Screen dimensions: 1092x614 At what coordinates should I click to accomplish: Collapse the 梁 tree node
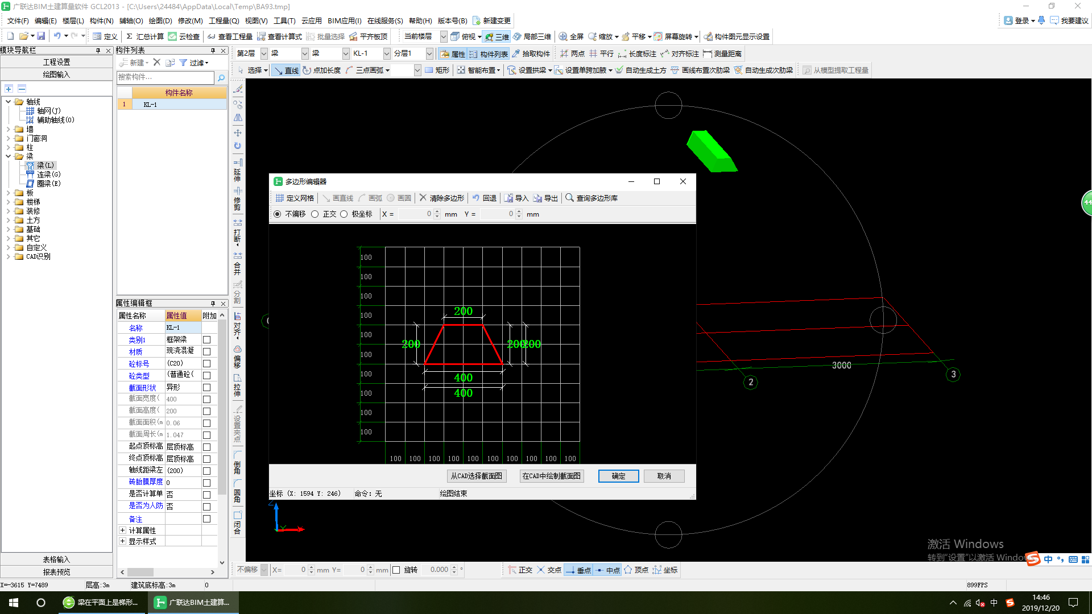9,156
